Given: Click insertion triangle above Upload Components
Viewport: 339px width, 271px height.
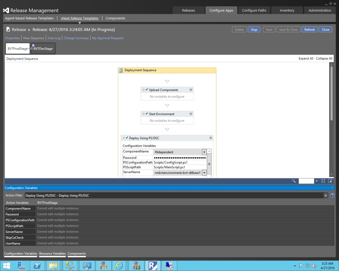Looking at the screenshot, I should [167, 81].
